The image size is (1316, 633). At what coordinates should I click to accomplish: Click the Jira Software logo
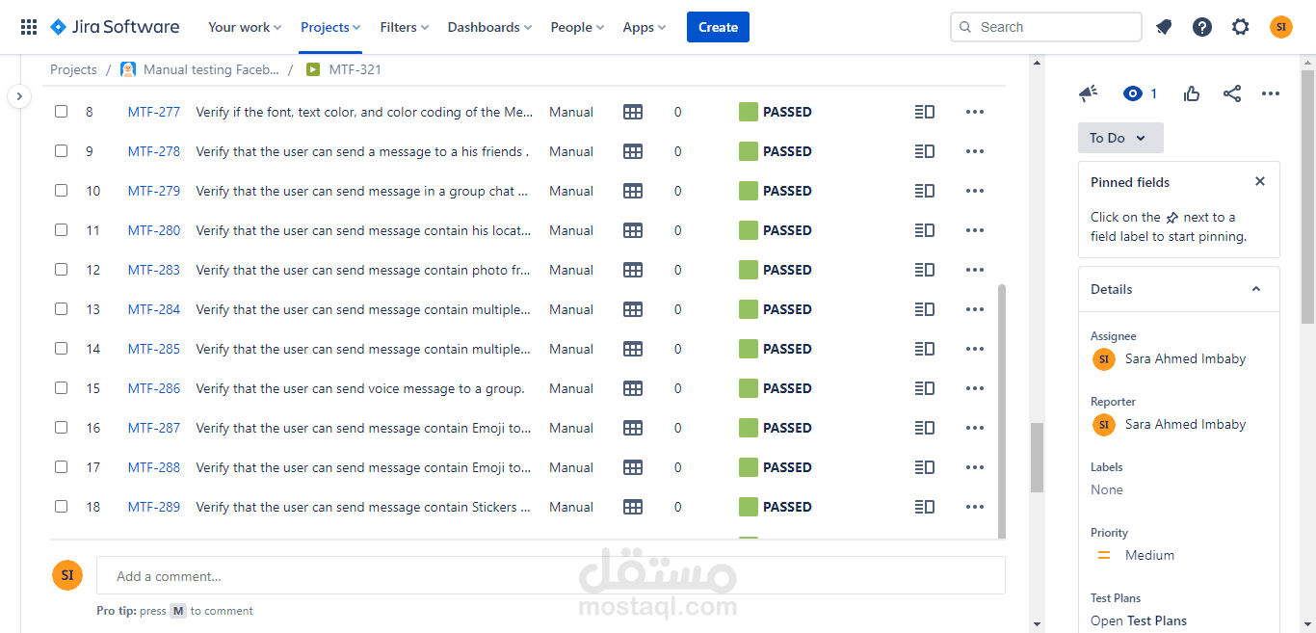coord(115,27)
